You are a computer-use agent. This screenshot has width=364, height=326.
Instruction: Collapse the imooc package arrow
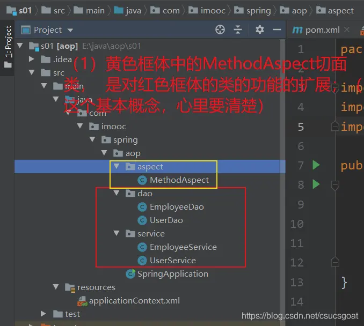pos(80,126)
